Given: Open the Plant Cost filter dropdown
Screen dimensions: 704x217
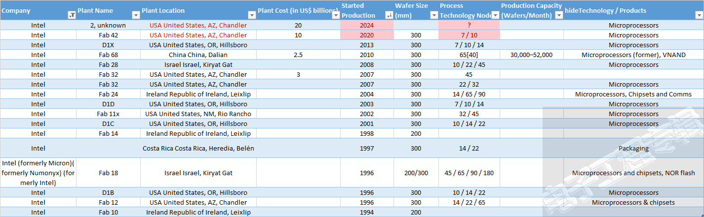Looking at the screenshot, I should (x=336, y=15).
